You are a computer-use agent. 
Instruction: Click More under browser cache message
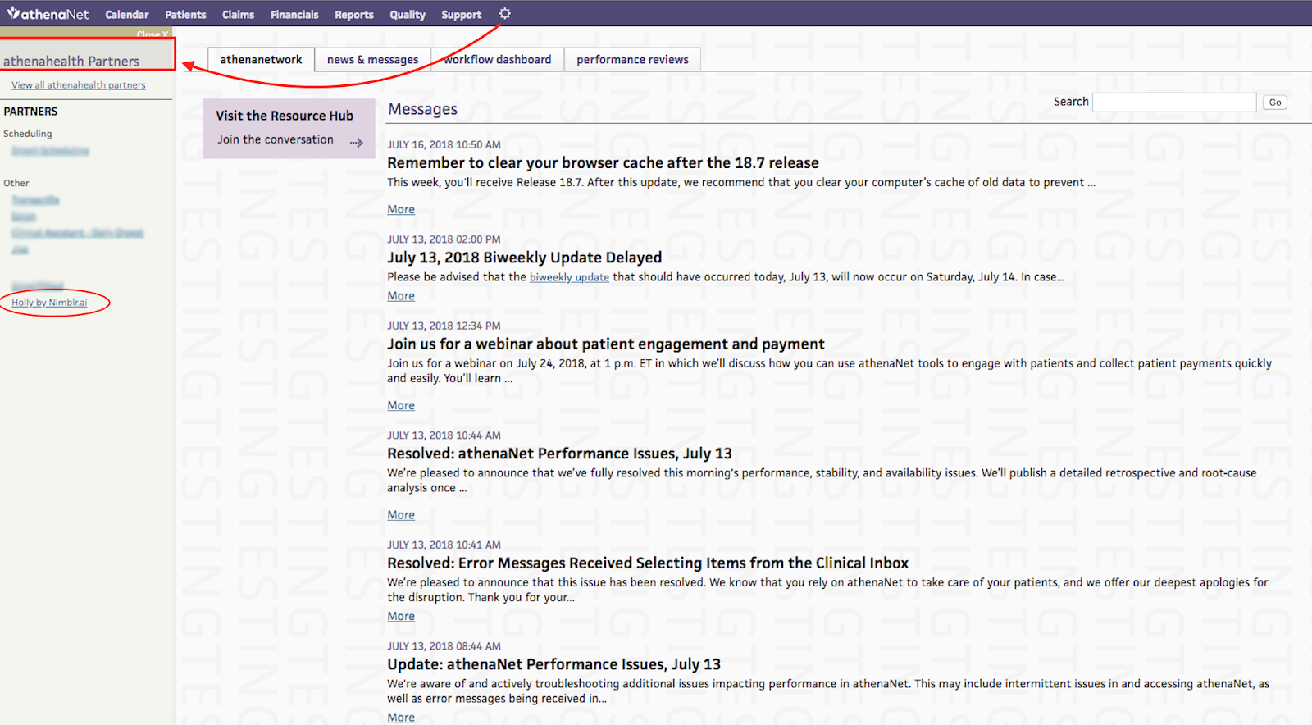coord(401,210)
